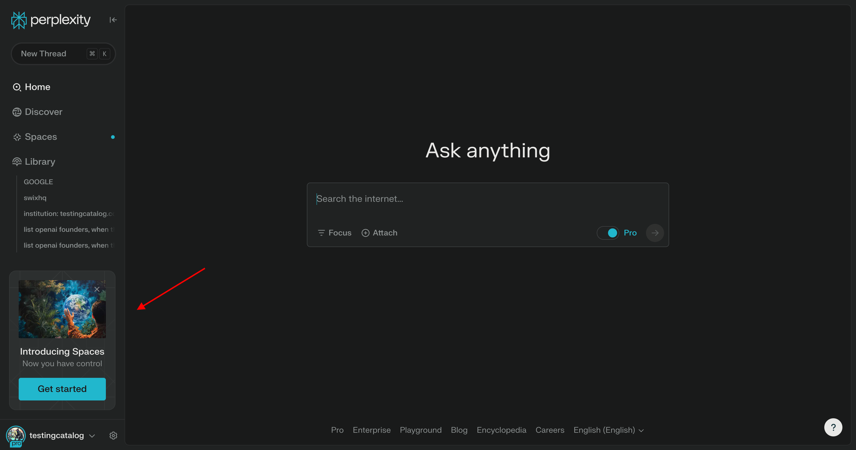This screenshot has width=856, height=450.
Task: Select Home in the sidebar
Action: click(x=37, y=87)
